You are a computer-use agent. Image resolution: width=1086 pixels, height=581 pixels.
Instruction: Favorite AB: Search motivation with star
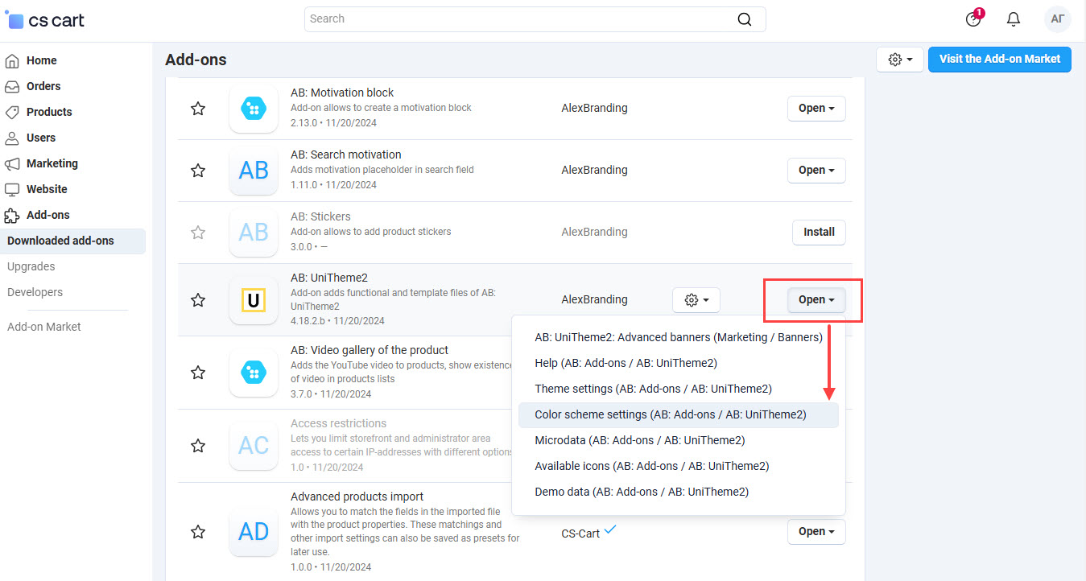pos(197,171)
